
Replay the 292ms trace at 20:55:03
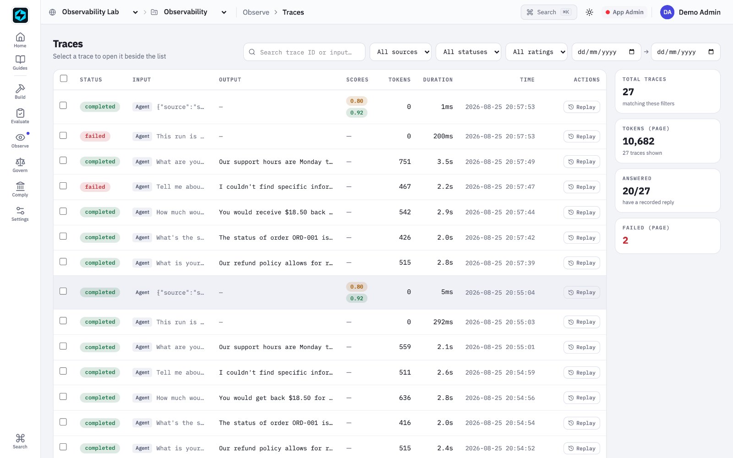[582, 322]
